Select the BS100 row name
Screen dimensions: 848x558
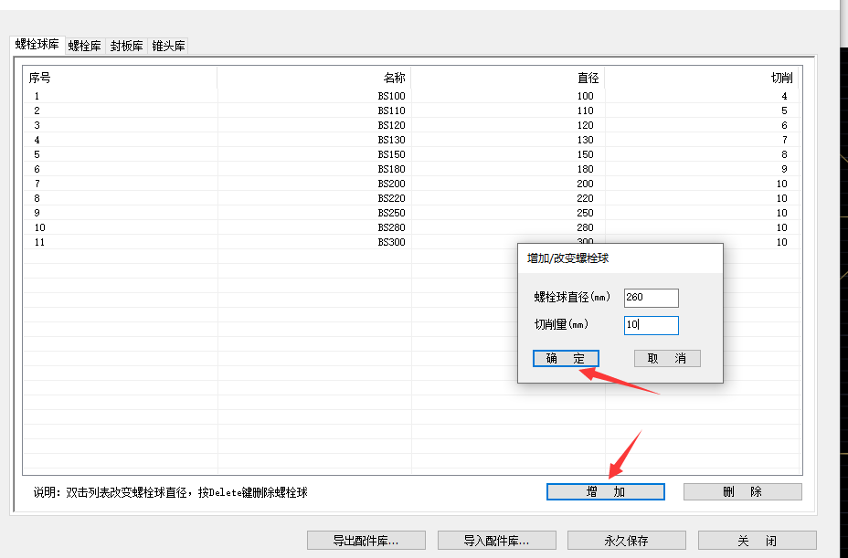pyautogui.click(x=391, y=96)
